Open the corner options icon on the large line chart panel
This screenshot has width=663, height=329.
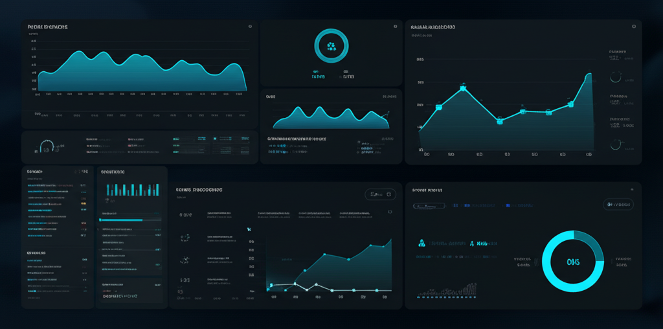635,27
